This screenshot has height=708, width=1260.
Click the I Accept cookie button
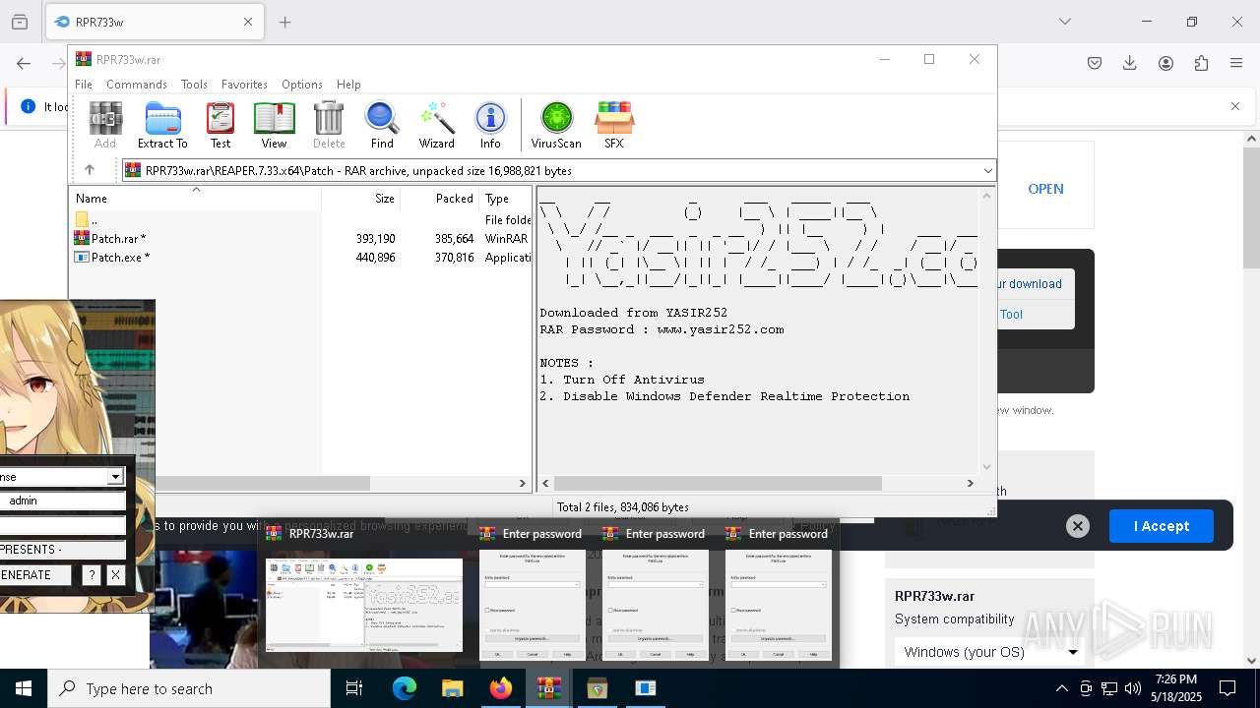(x=1162, y=526)
